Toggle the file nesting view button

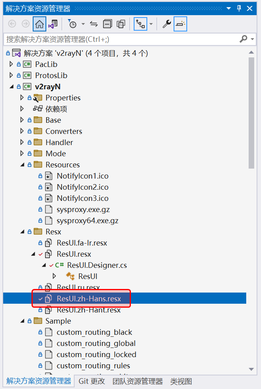point(140,24)
